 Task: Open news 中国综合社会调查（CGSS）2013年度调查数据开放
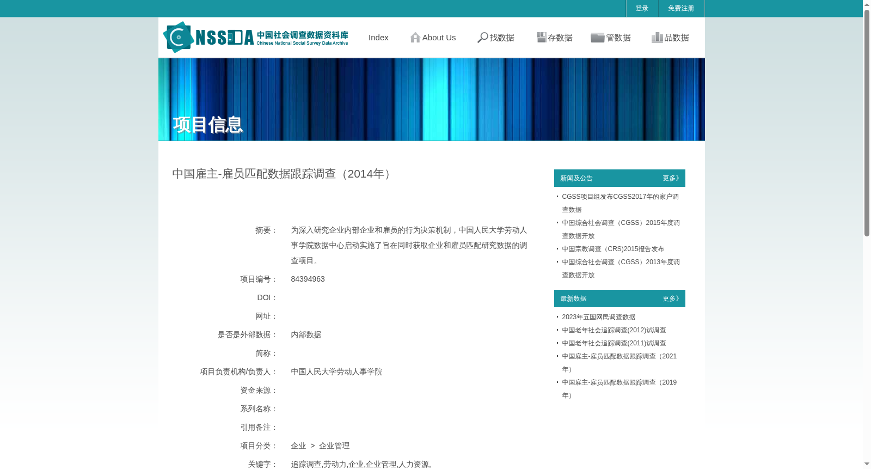pyautogui.click(x=621, y=269)
